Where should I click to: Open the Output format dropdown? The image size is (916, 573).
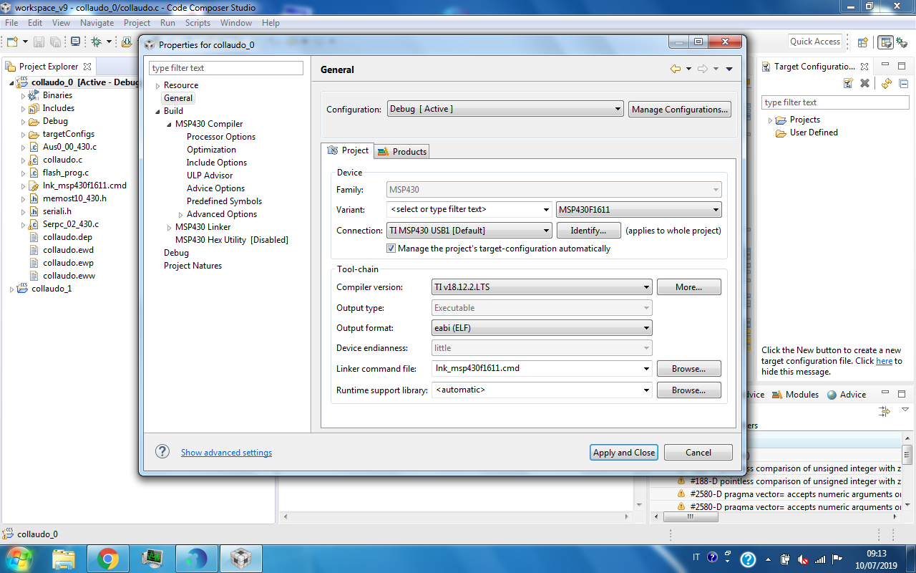point(542,328)
